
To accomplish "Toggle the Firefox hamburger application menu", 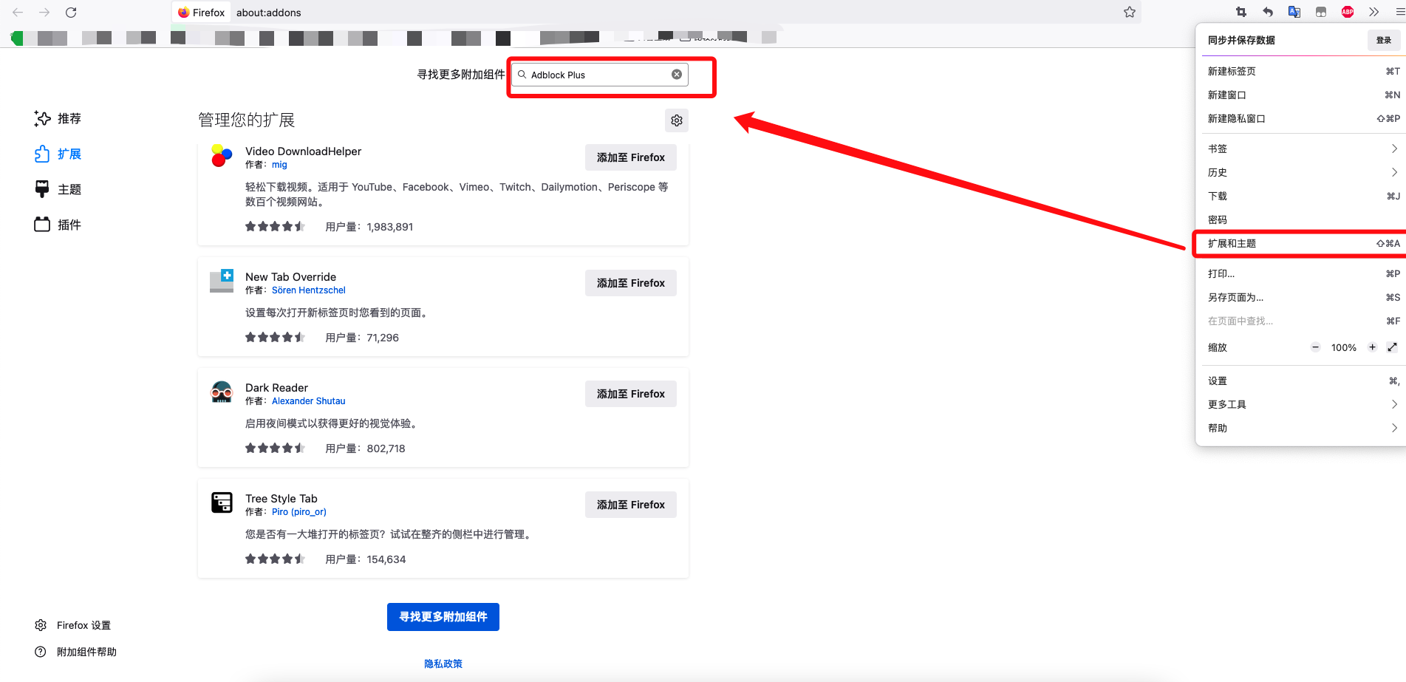I will pos(1399,12).
